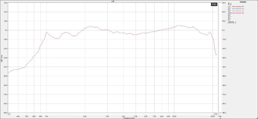
Task: Click Set button 1 for overlay
Action: pyautogui.click(x=229, y=6)
